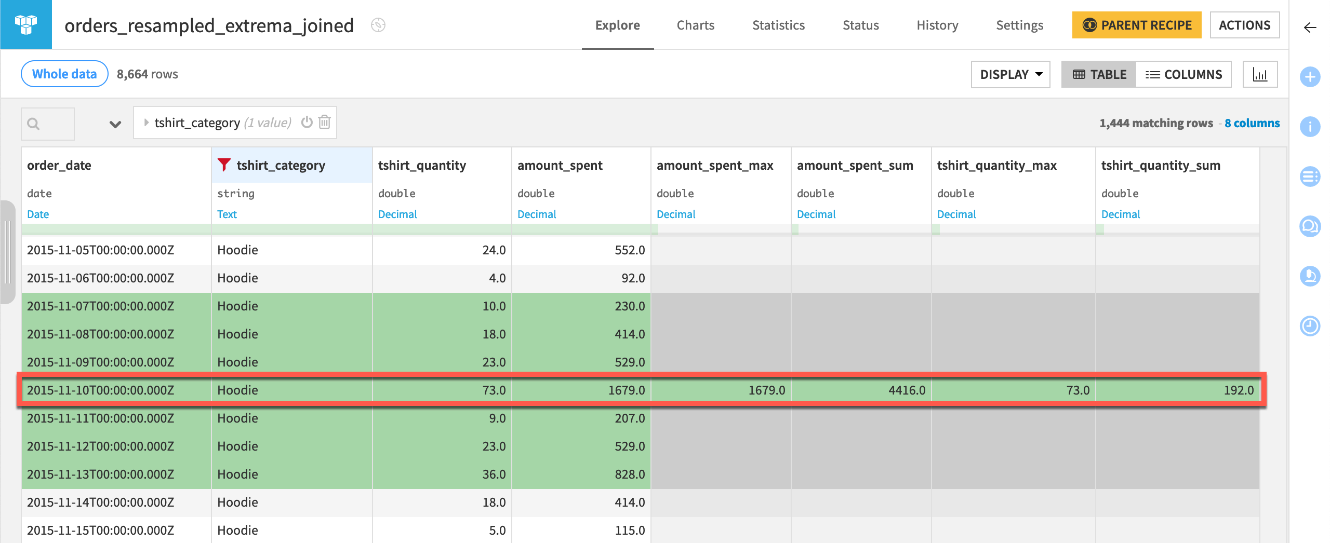Image resolution: width=1330 pixels, height=543 pixels.
Task: Open the Discussions panel on the right sidebar
Action: tap(1310, 226)
